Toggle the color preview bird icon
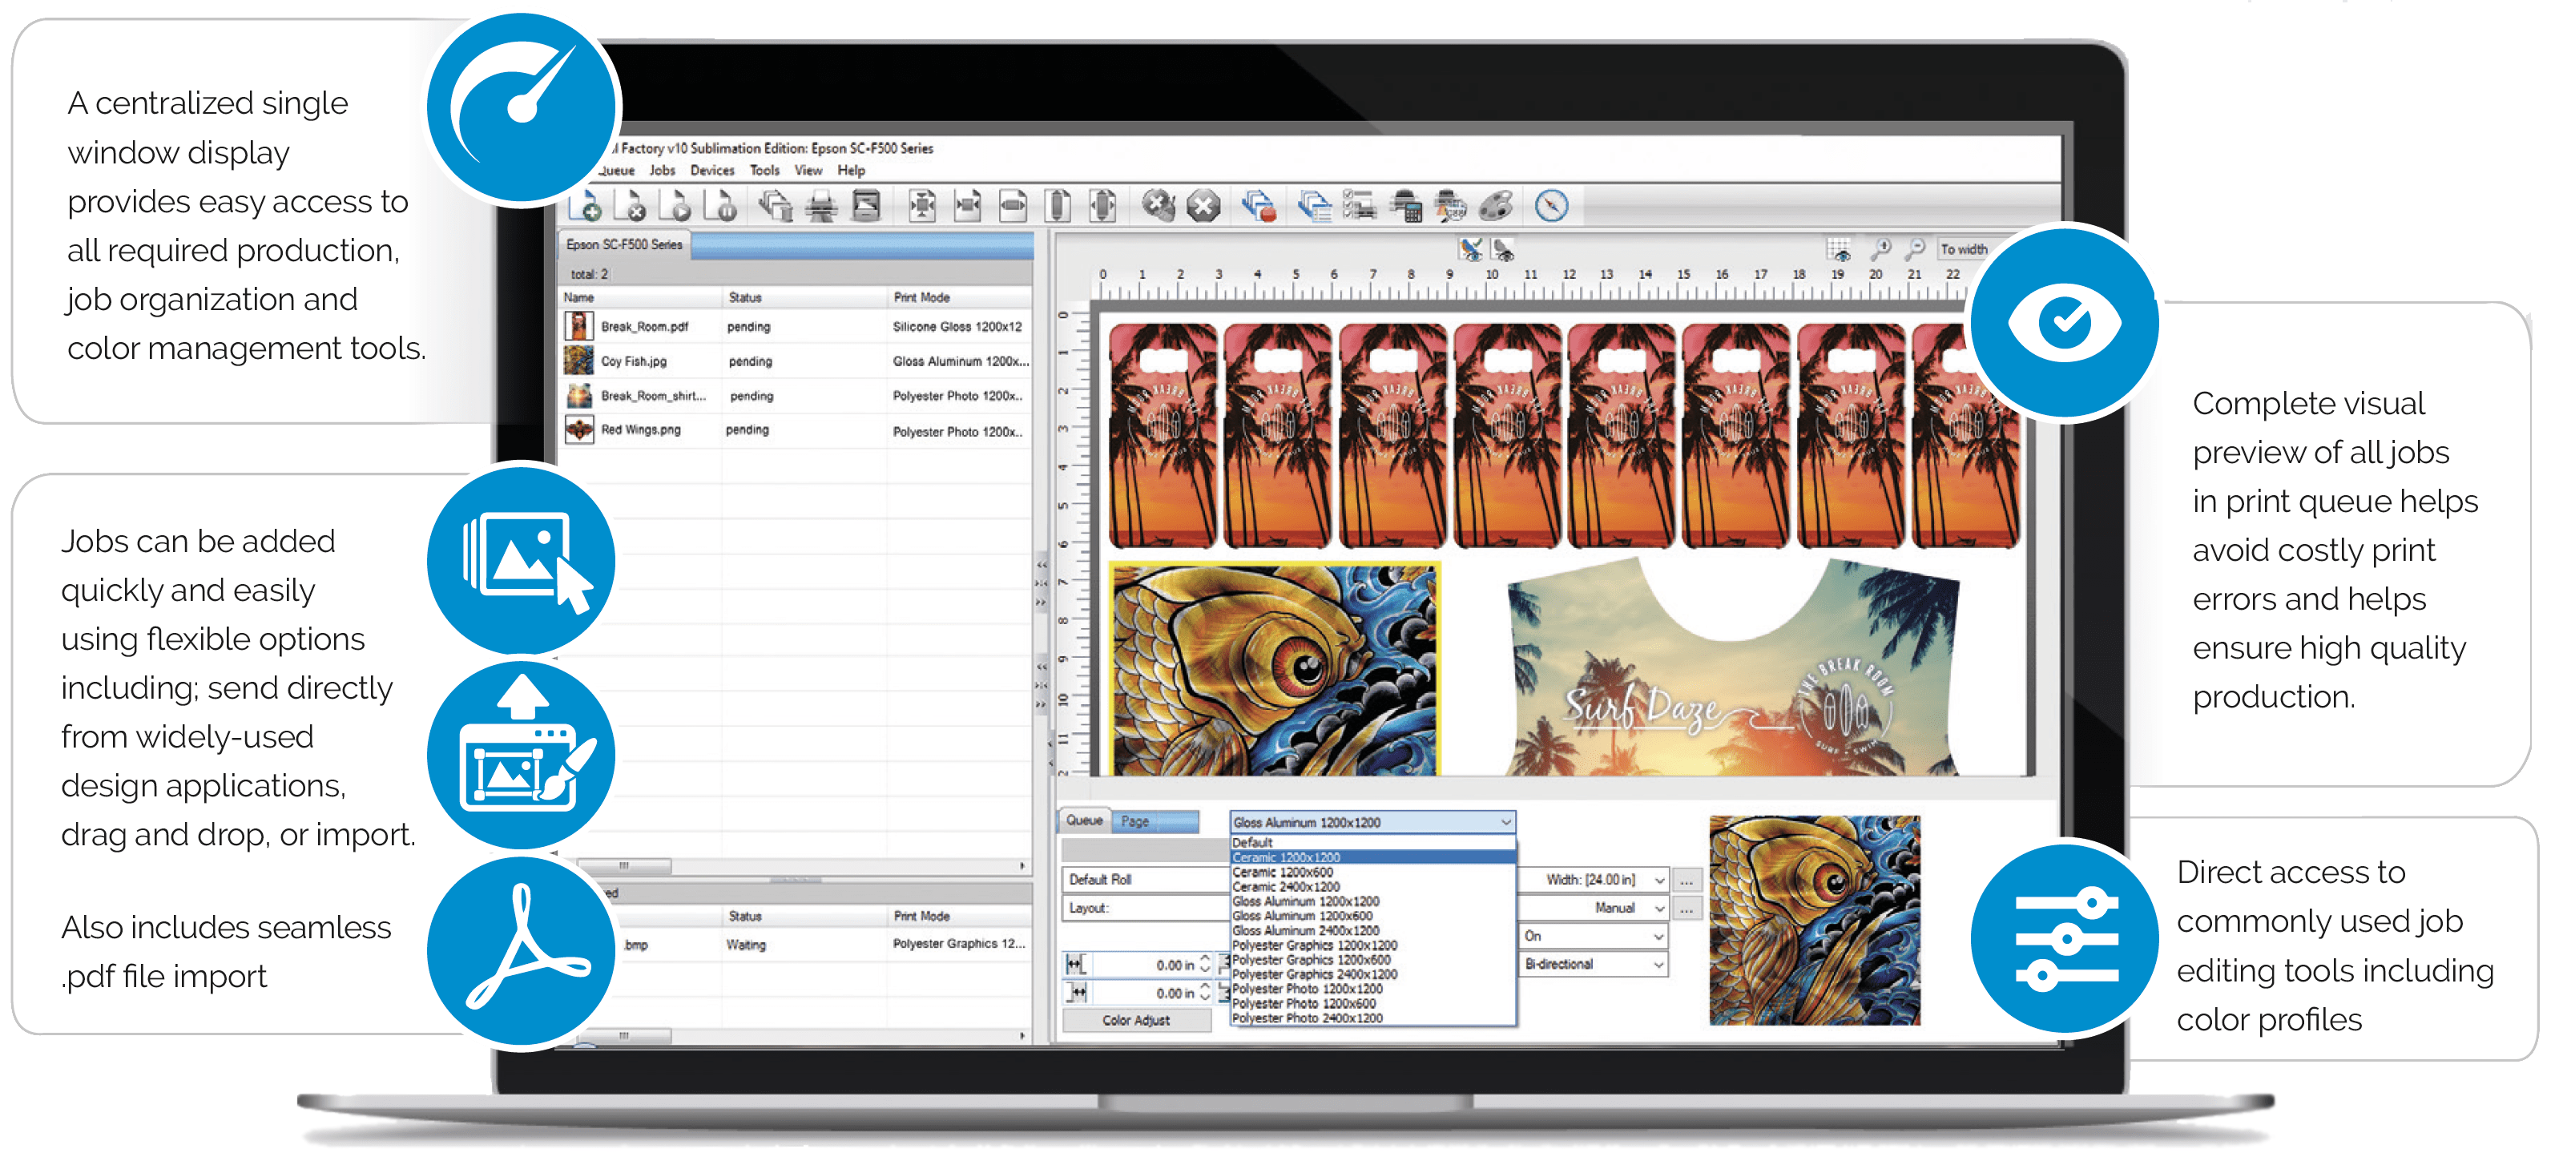This screenshot has width=2567, height=1173. coord(1471,249)
